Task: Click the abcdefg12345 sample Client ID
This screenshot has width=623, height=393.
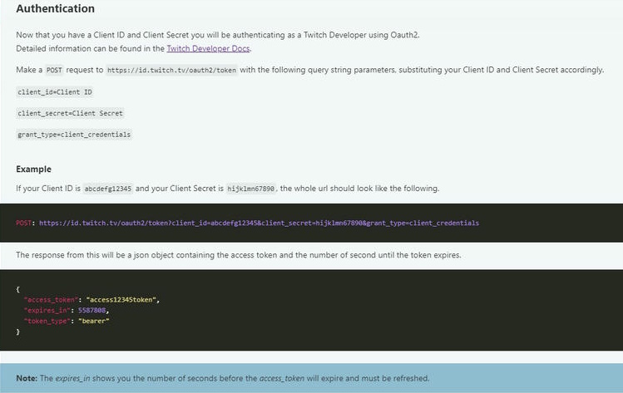Action: (108, 189)
